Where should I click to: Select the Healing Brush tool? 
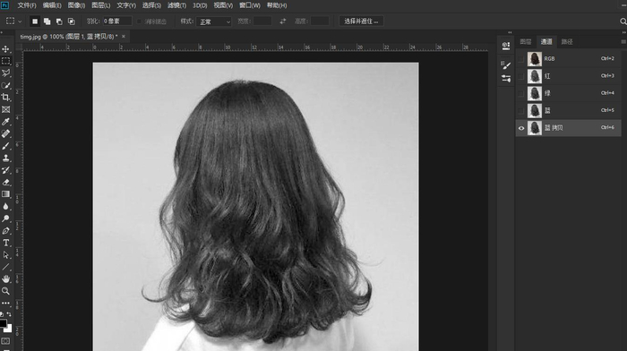coord(5,133)
